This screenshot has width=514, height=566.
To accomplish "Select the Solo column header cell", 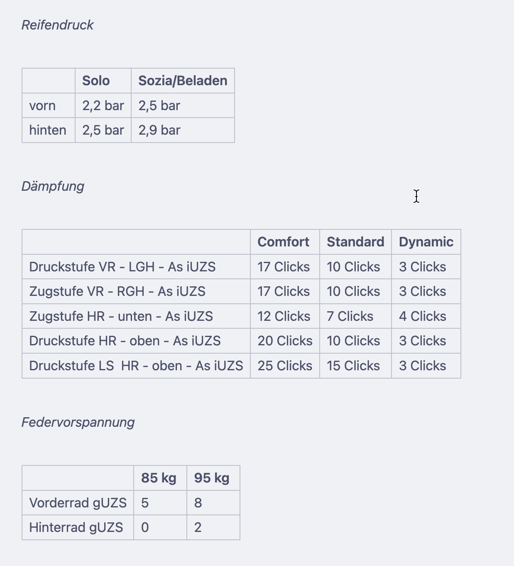I will (96, 81).
